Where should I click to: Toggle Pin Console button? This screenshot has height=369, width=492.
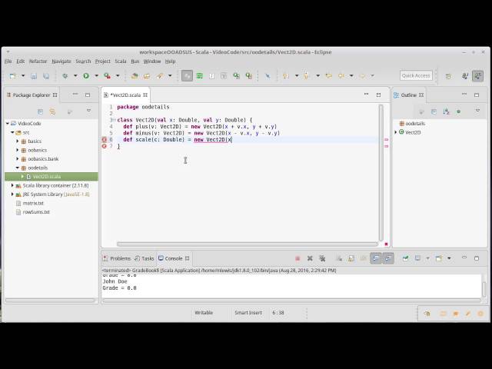[406, 258]
